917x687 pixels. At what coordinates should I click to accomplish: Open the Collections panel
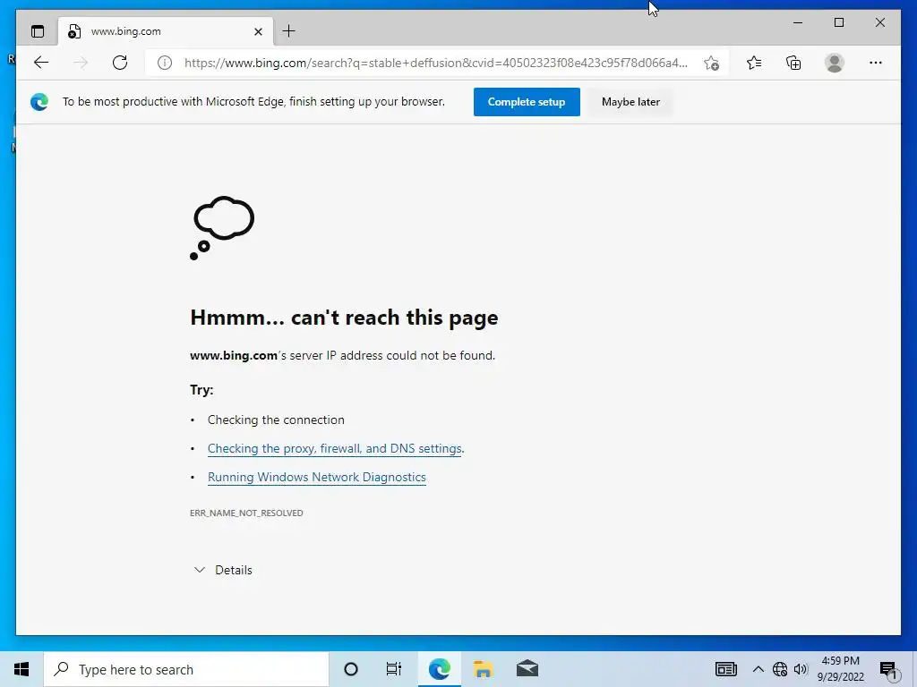[793, 63]
